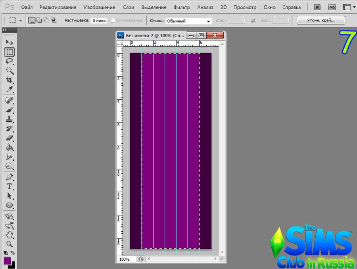Launch Adobe Bridge with Br icon
Viewport: 357px width, 269px height.
[x=317, y=7]
